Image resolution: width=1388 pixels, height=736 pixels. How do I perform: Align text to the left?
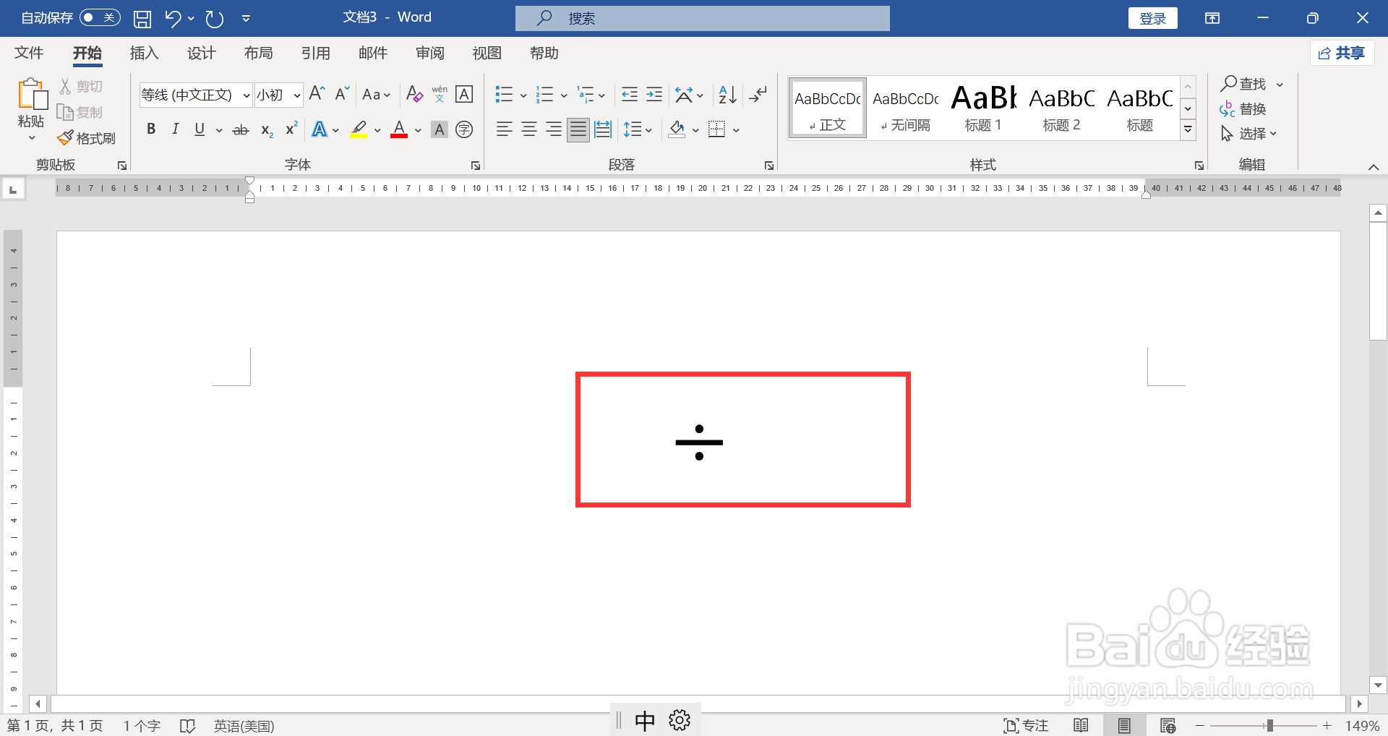click(x=504, y=129)
